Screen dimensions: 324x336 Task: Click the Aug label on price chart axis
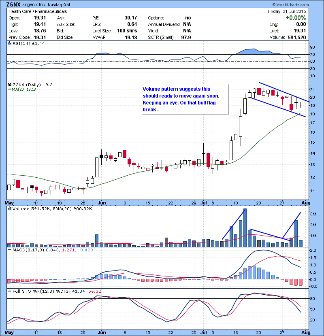coord(306,203)
